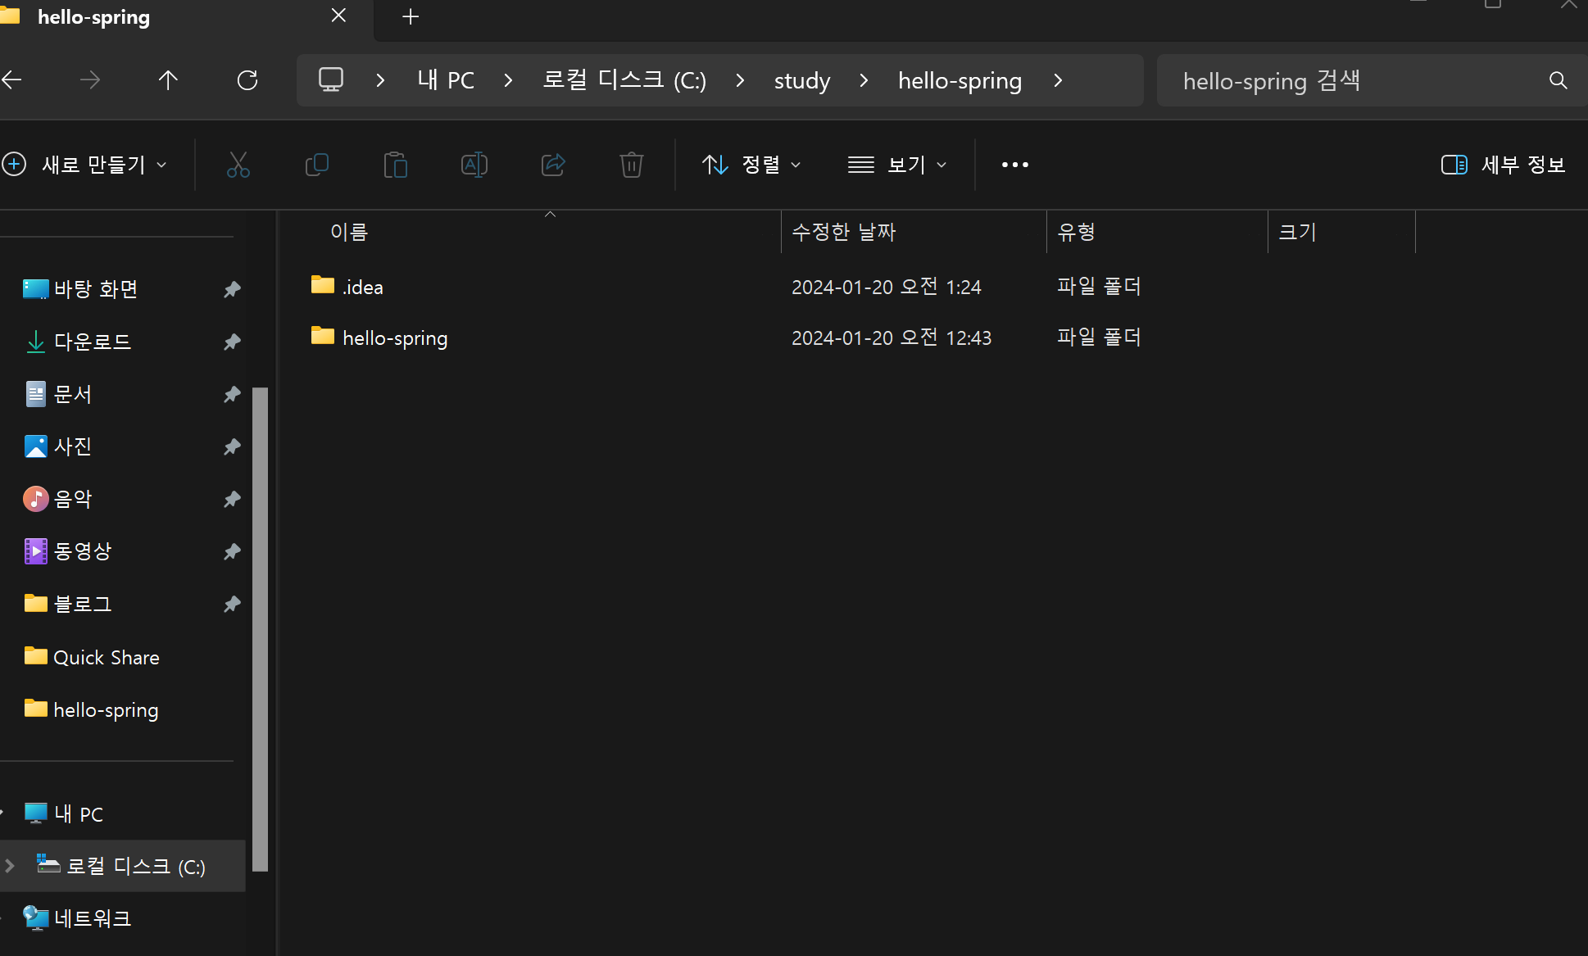Unpin 동영상 using its pin icon
Image resolution: width=1588 pixels, height=956 pixels.
coord(232,551)
